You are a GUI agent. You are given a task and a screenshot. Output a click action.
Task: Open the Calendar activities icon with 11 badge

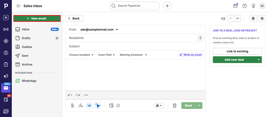pyautogui.click(x=6, y=99)
